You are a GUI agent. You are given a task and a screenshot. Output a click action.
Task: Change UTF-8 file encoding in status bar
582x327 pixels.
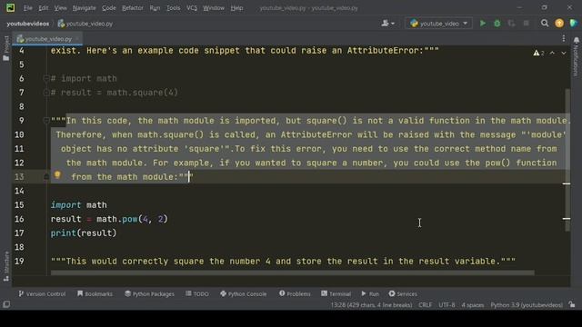[x=447, y=305]
